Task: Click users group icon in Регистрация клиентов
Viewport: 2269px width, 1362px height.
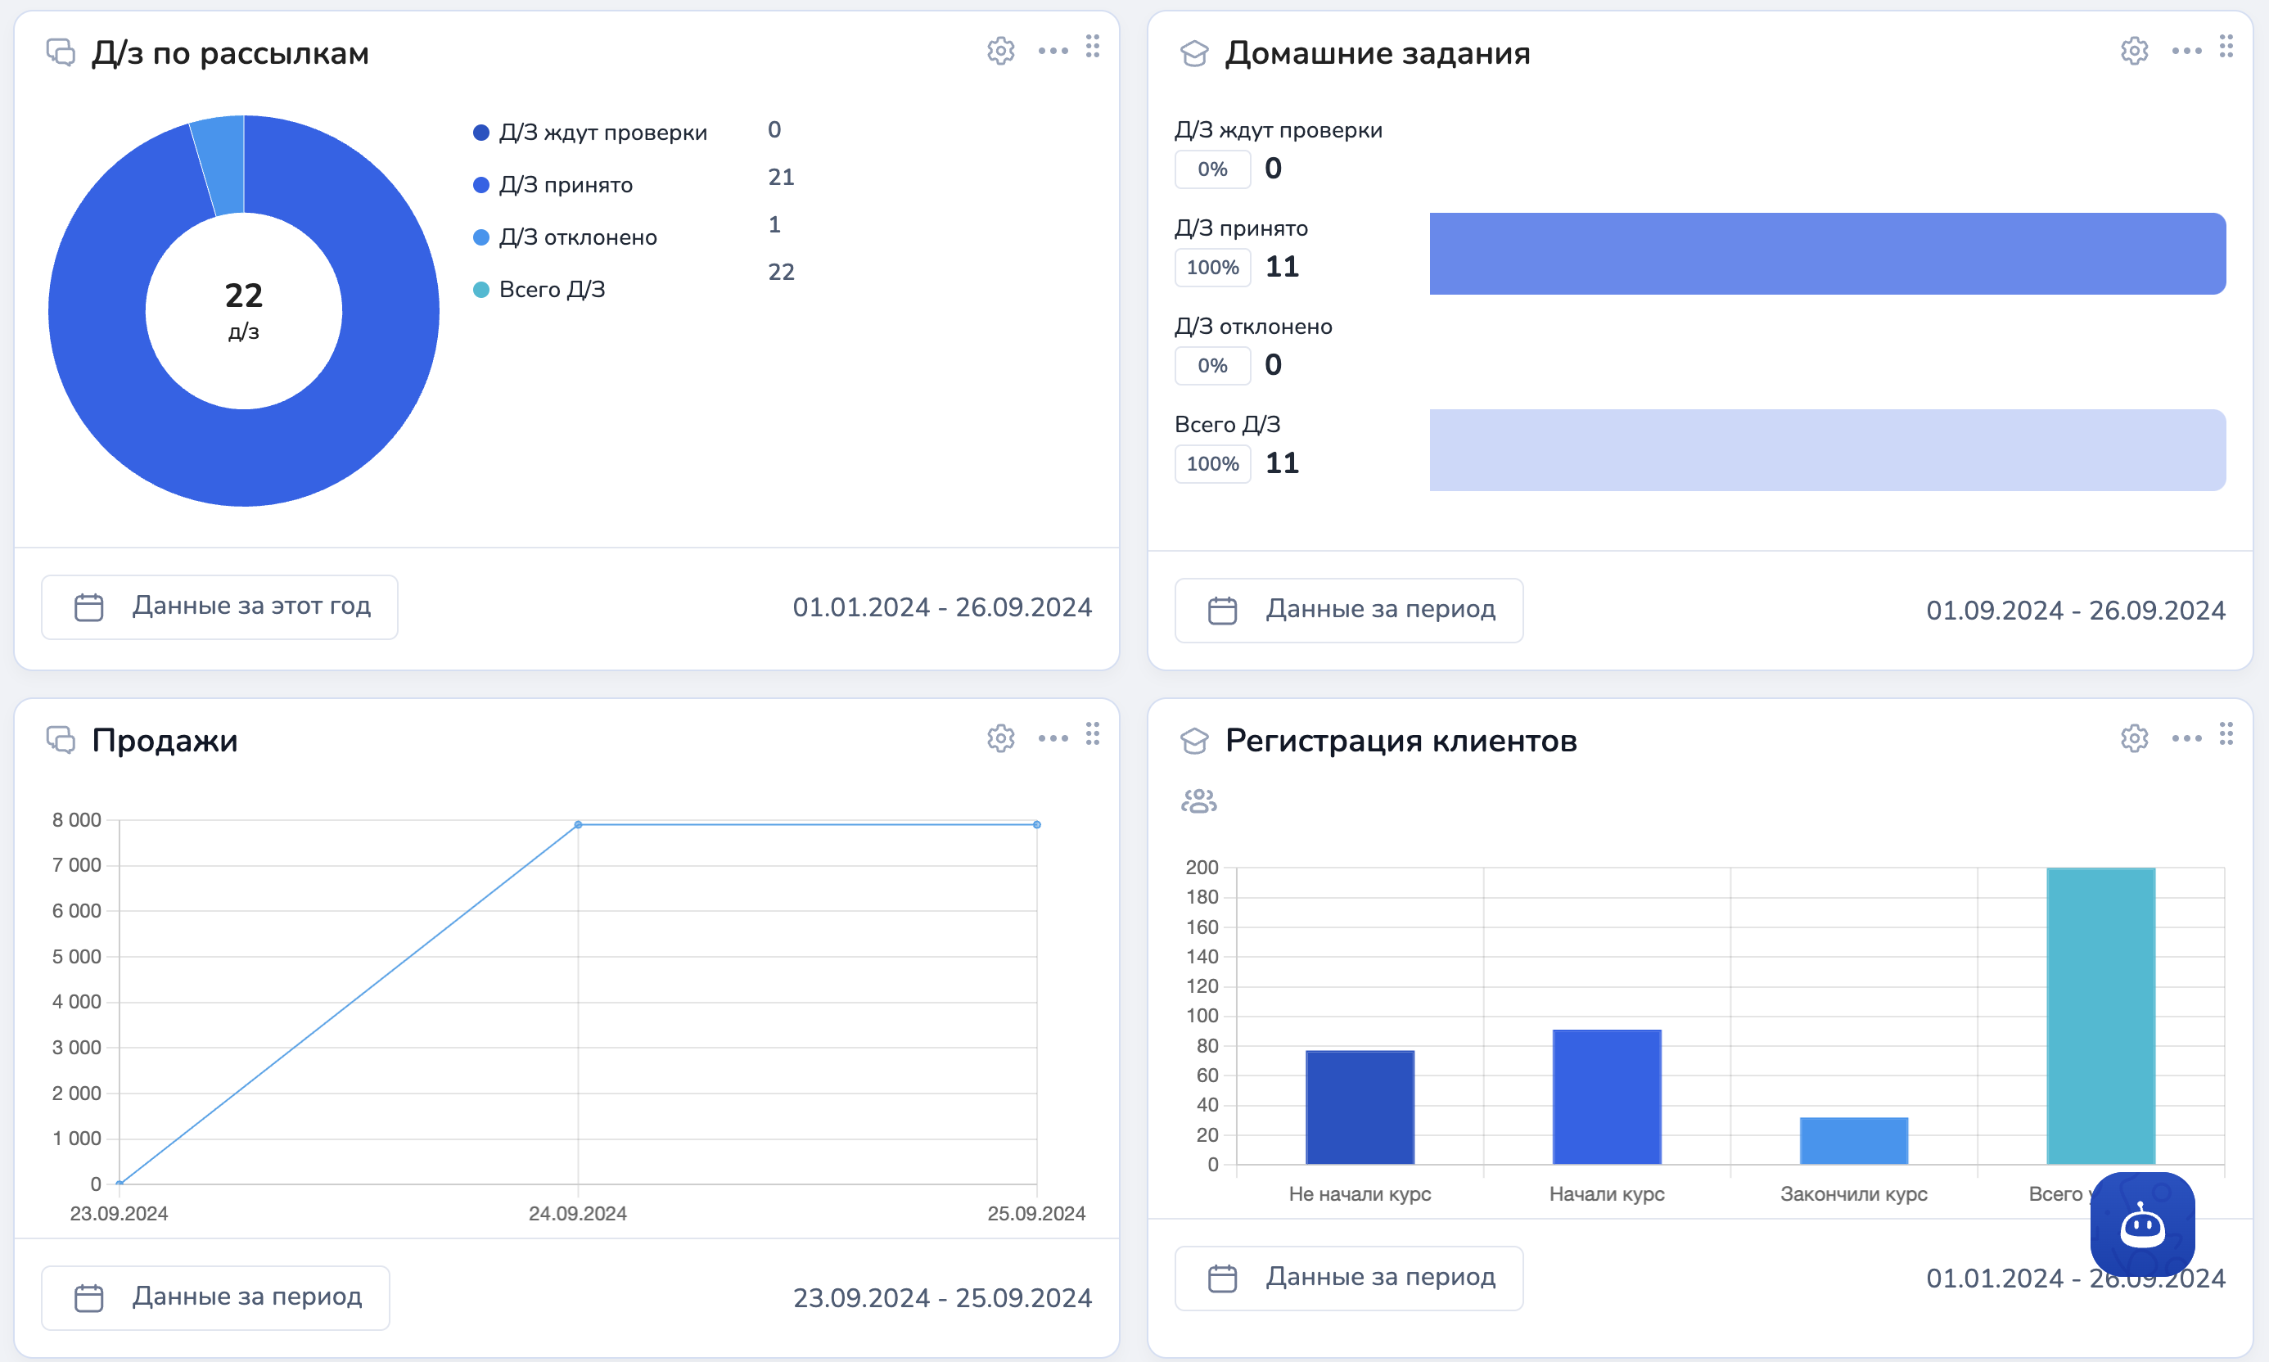Action: [1198, 801]
